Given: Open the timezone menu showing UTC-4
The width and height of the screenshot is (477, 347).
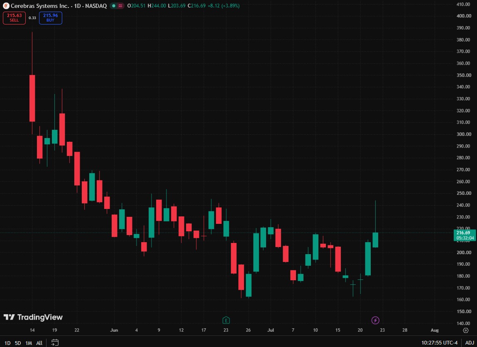Looking at the screenshot, I should (x=439, y=343).
